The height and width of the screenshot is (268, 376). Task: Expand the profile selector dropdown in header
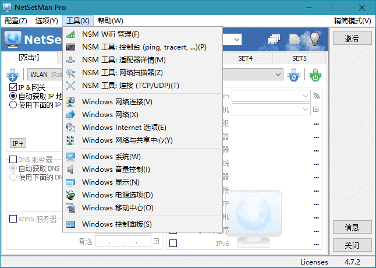[x=237, y=39]
